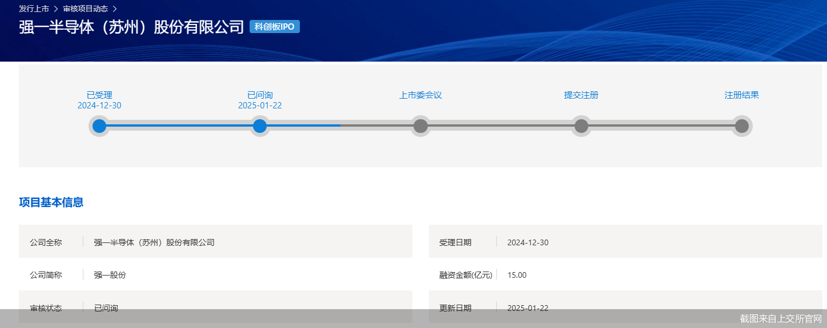The width and height of the screenshot is (827, 328).
Task: Click the 科创板IPO badge
Action: coord(275,27)
